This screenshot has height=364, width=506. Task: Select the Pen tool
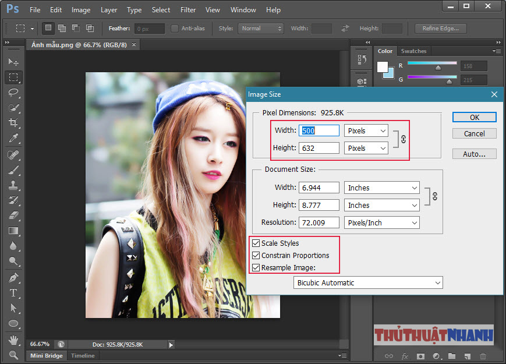point(13,278)
